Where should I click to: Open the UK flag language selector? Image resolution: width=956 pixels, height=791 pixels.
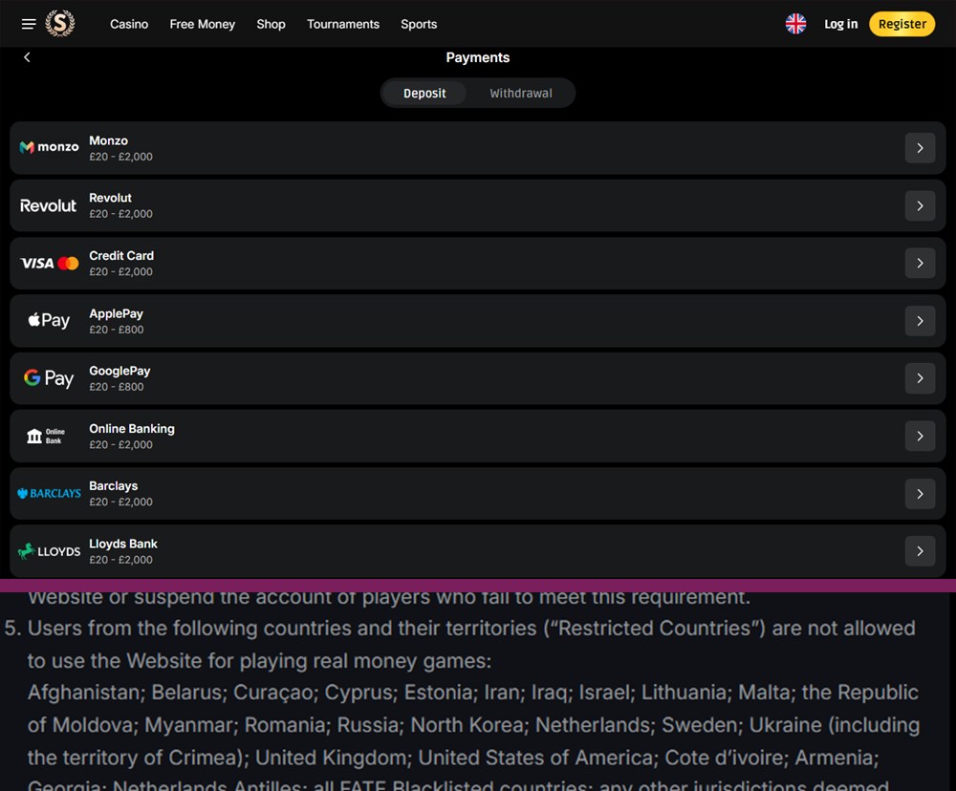[x=795, y=24]
